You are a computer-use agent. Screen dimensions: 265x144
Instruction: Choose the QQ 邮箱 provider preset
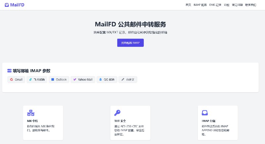point(107,79)
